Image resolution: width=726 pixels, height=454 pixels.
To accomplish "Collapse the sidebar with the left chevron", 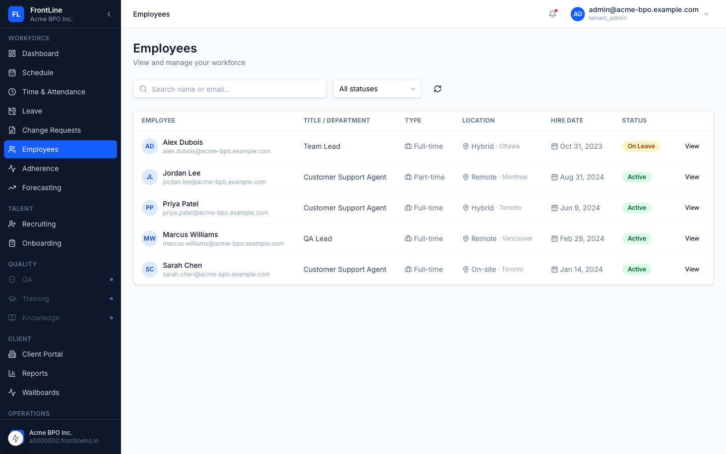I will coord(109,14).
